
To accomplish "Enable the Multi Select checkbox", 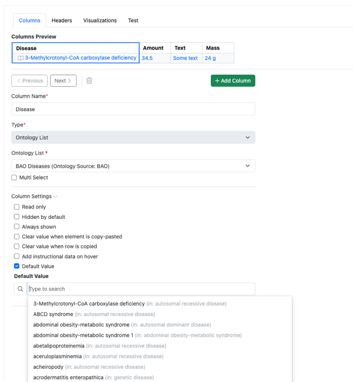I will pyautogui.click(x=14, y=178).
